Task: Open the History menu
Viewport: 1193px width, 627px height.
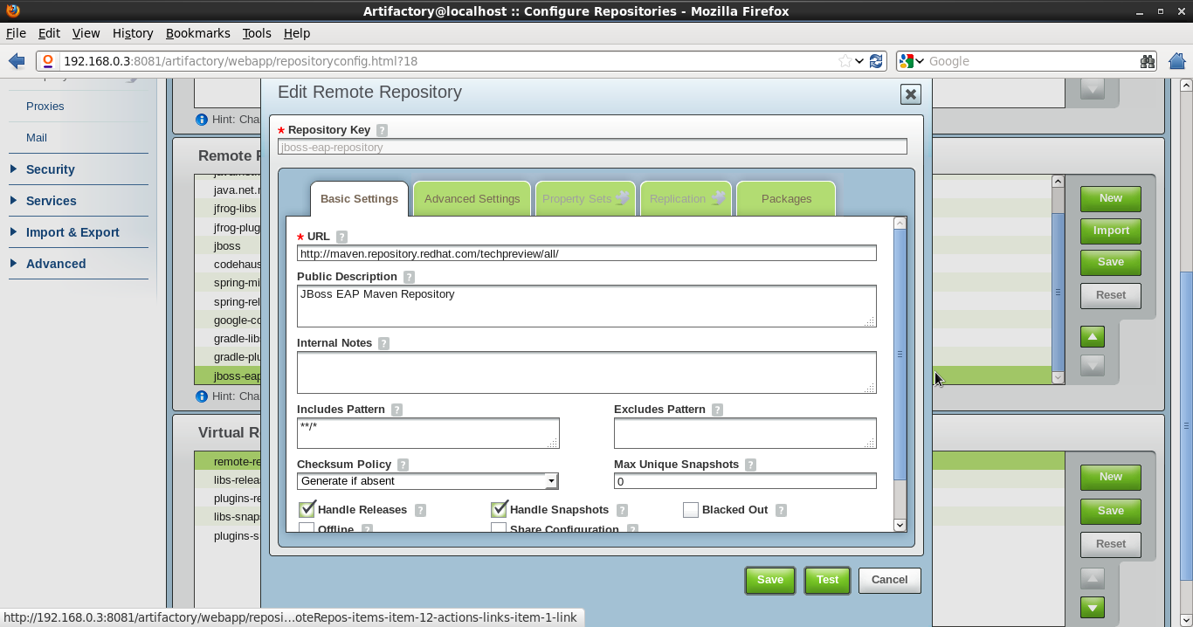Action: click(x=133, y=33)
